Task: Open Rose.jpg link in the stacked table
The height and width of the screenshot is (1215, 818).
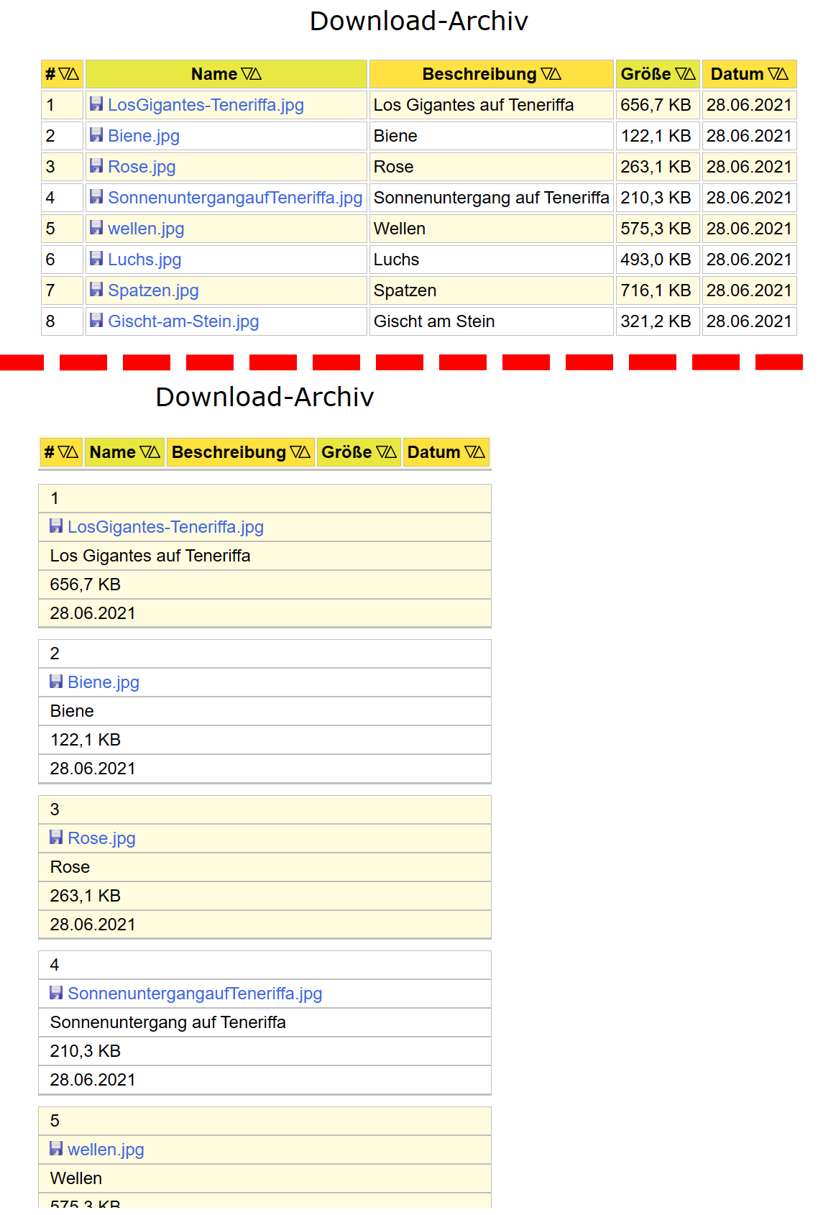Action: pyautogui.click(x=101, y=838)
